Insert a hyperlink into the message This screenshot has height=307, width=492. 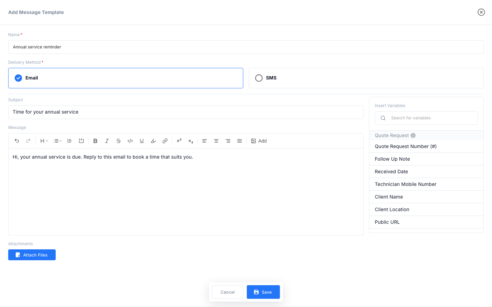pos(165,141)
